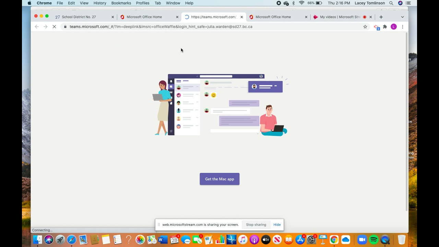Viewport: 439px width, 247px height.
Task: Open the Lacey Tomlinson user menu
Action: (x=370, y=3)
